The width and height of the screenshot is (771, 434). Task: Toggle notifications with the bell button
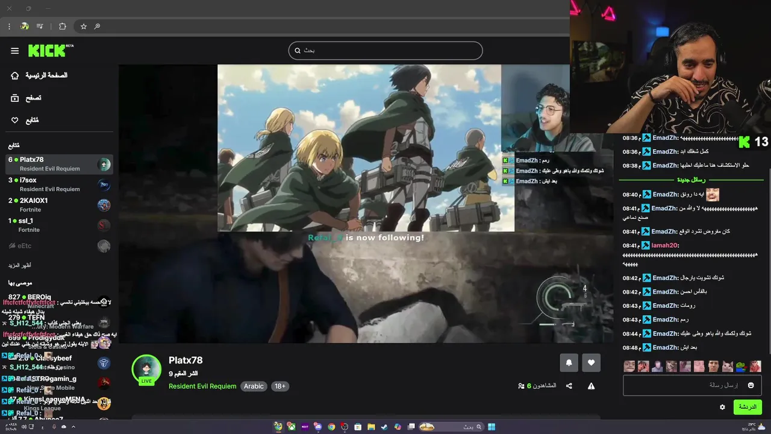[x=569, y=362]
